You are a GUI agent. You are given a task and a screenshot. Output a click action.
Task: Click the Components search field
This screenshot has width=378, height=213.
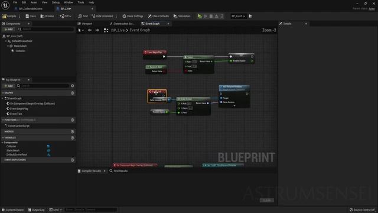pyautogui.click(x=45, y=29)
